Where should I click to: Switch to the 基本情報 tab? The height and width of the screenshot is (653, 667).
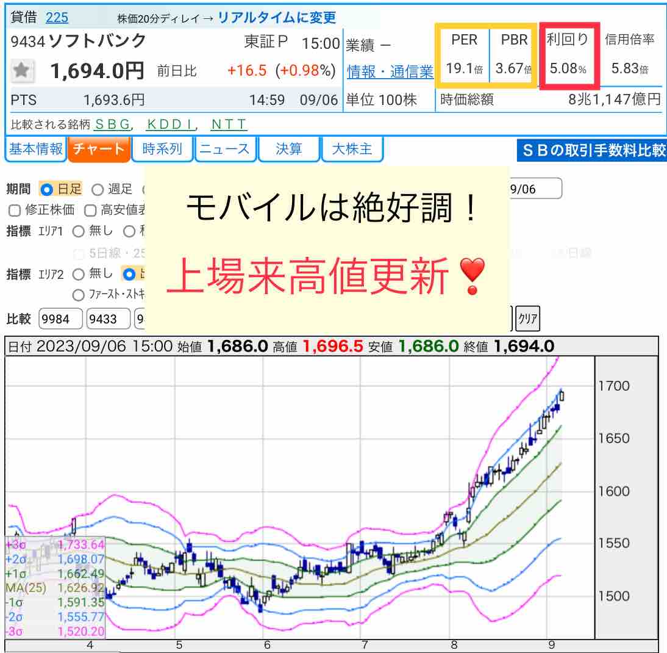pos(36,149)
